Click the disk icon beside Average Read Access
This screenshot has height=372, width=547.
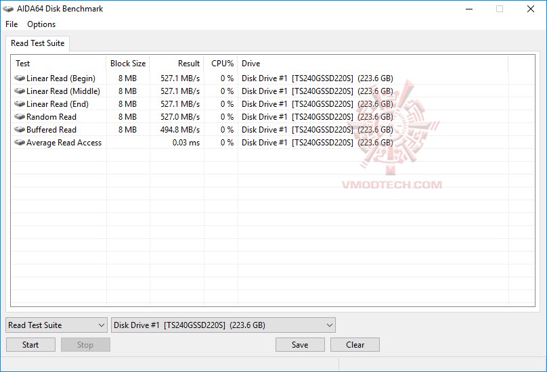click(x=20, y=143)
